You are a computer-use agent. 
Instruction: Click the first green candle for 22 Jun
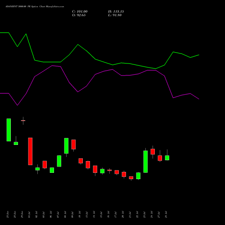click(9, 130)
